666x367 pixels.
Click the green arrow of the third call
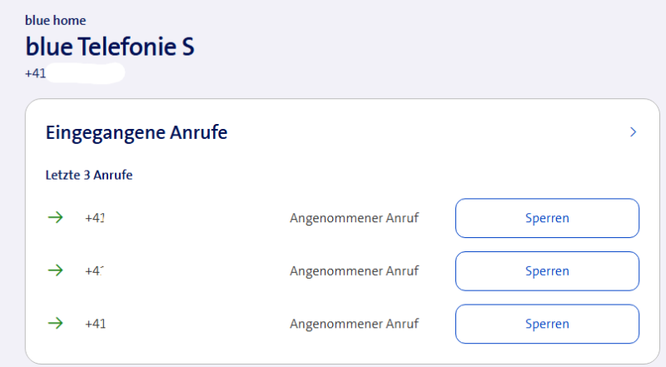tap(55, 324)
